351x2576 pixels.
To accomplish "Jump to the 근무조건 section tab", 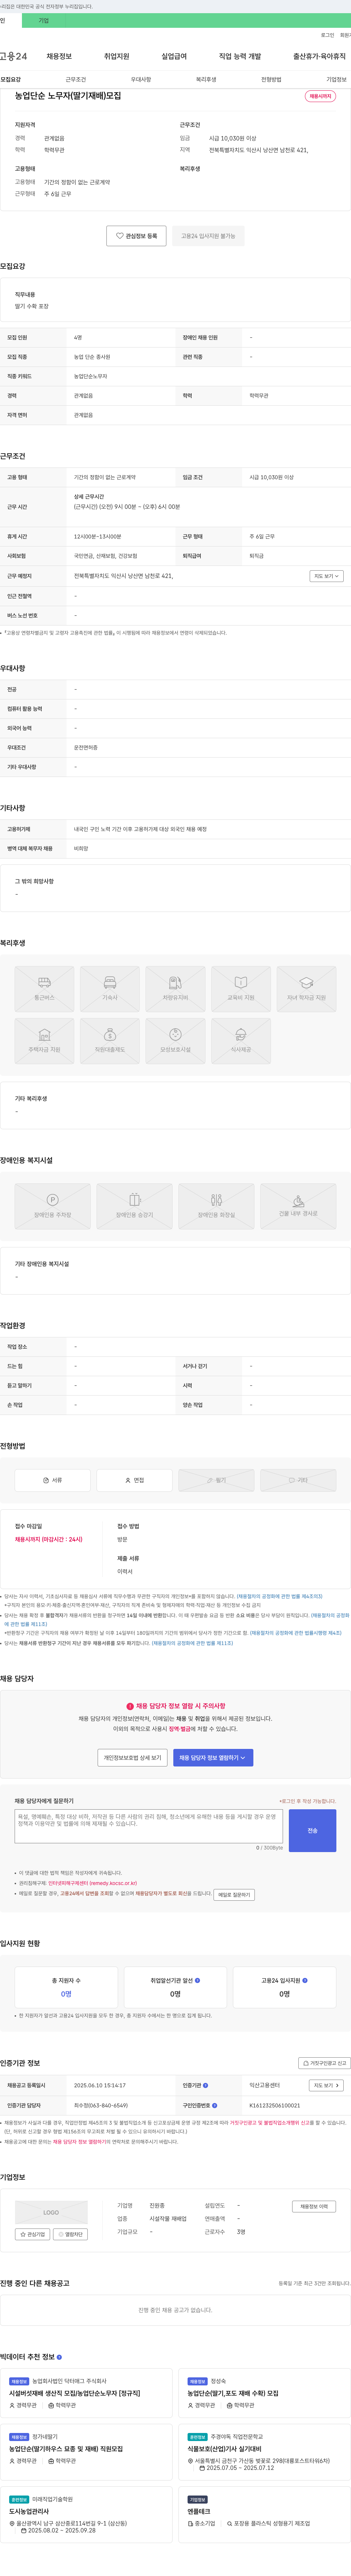I will click(76, 79).
